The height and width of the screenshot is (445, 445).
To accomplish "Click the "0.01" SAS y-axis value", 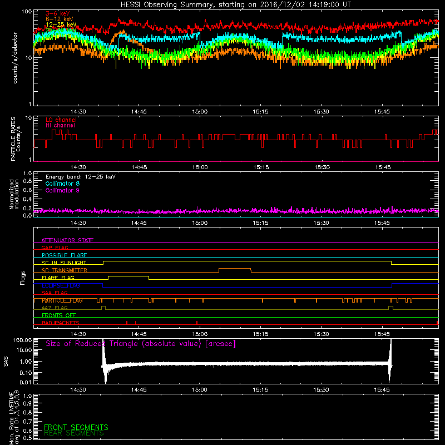I will tap(26, 382).
